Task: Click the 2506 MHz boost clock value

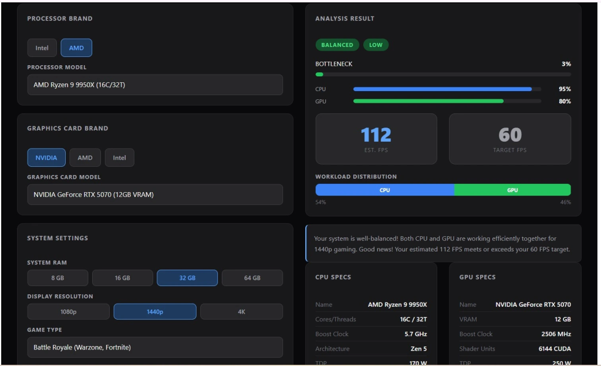Action: pos(556,334)
